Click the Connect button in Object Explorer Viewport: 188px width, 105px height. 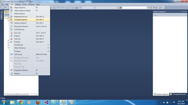tap(7, 15)
